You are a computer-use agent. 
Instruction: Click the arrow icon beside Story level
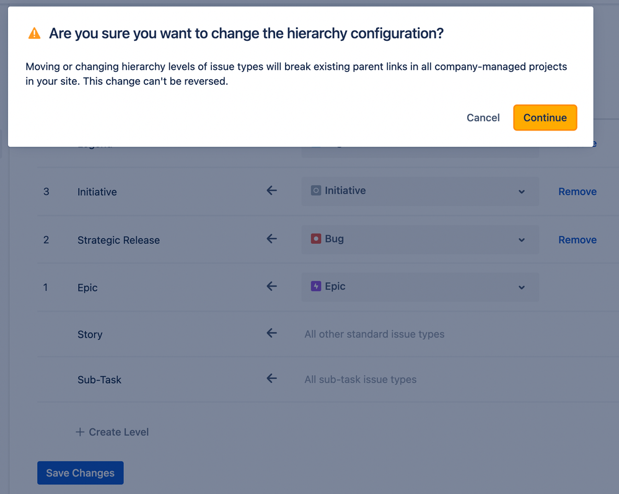(271, 334)
